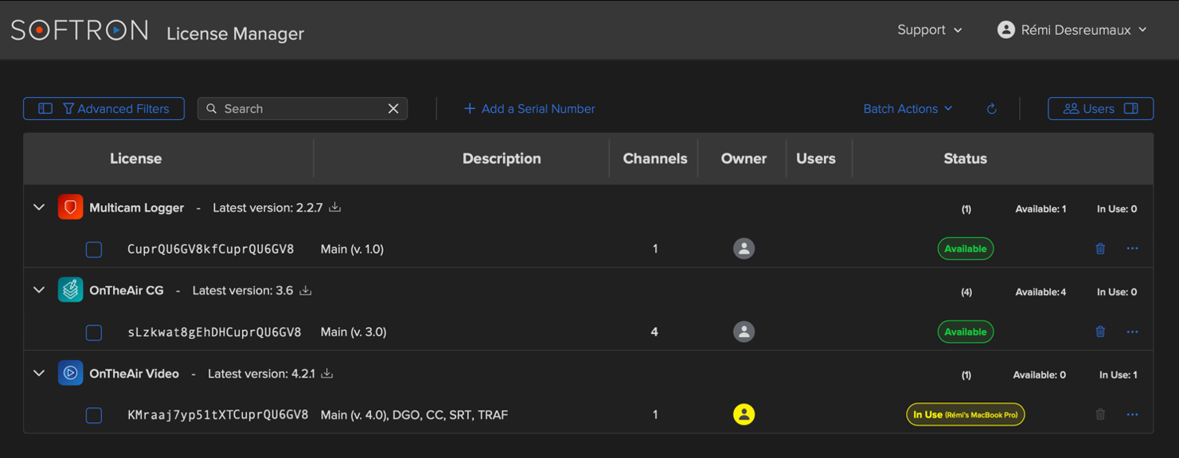Click the owner icon of Multicam Logger license
The height and width of the screenshot is (458, 1179).
click(x=744, y=249)
